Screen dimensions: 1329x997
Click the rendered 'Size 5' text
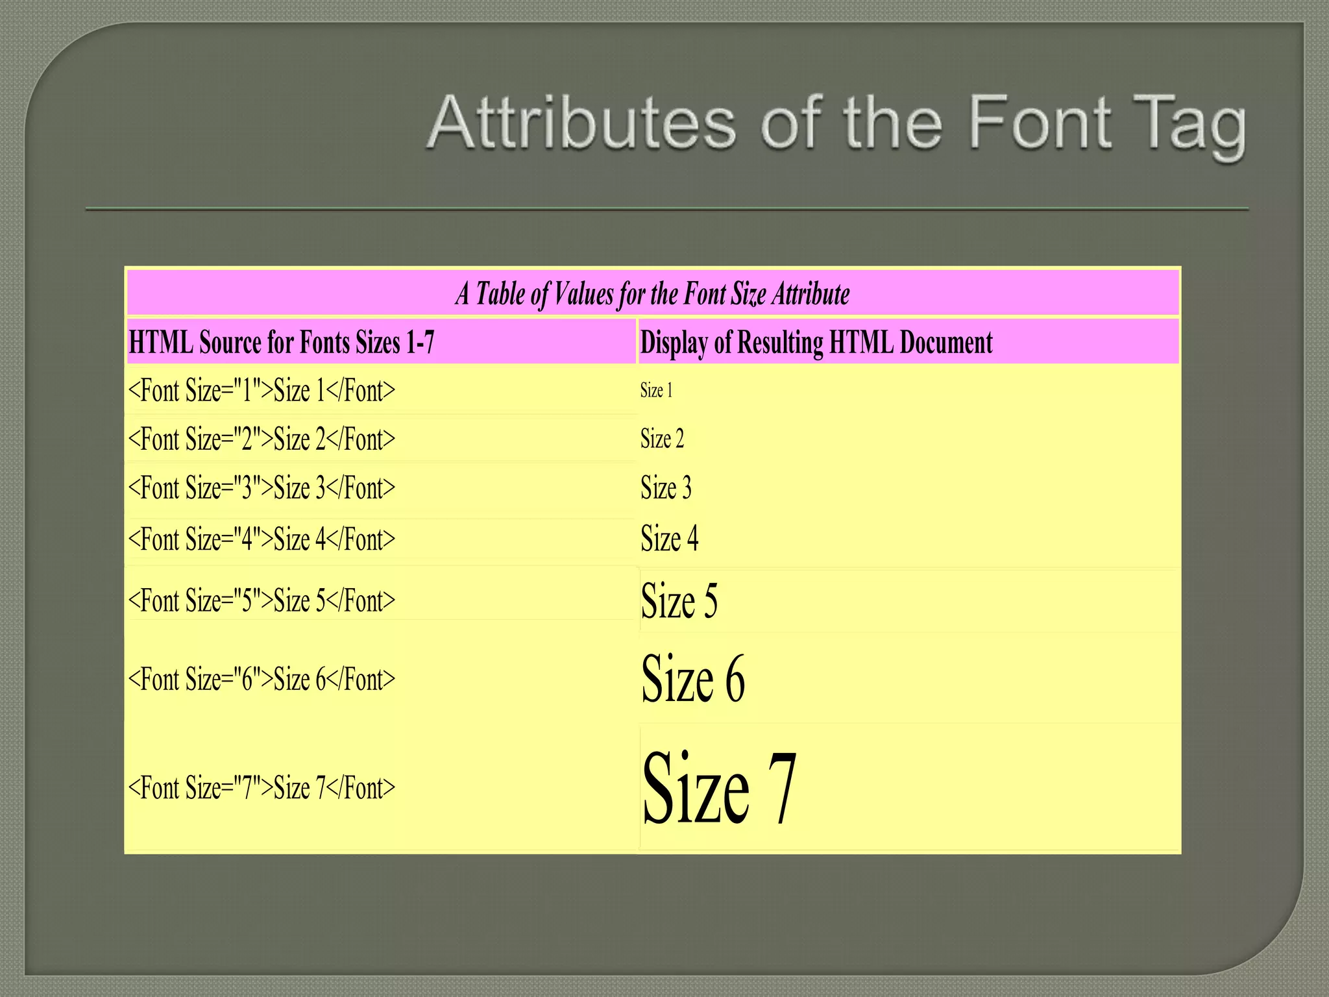pyautogui.click(x=679, y=600)
